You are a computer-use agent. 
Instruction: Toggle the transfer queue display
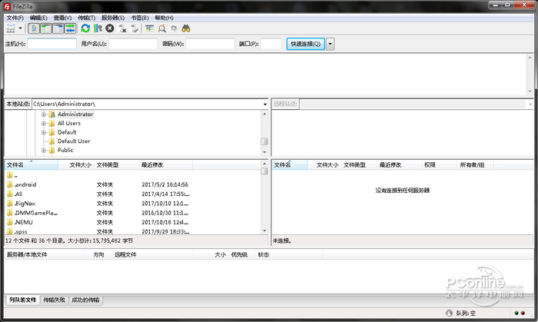coord(70,28)
